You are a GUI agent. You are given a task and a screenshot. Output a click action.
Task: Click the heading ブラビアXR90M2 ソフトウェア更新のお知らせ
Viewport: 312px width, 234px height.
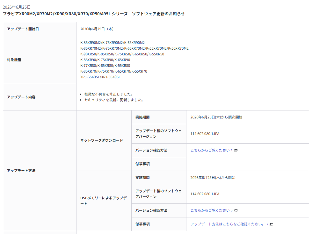[94, 14]
